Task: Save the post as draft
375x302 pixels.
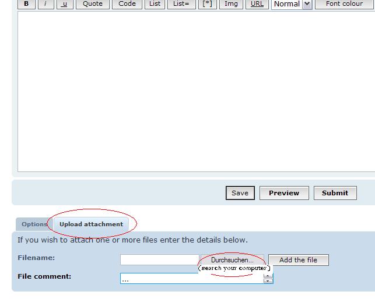Action: pyautogui.click(x=240, y=193)
